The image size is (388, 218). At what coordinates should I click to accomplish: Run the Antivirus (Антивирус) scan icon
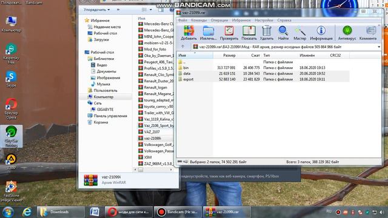tap(347, 33)
